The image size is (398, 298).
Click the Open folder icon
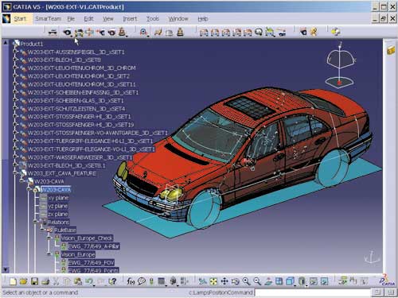coord(24,281)
